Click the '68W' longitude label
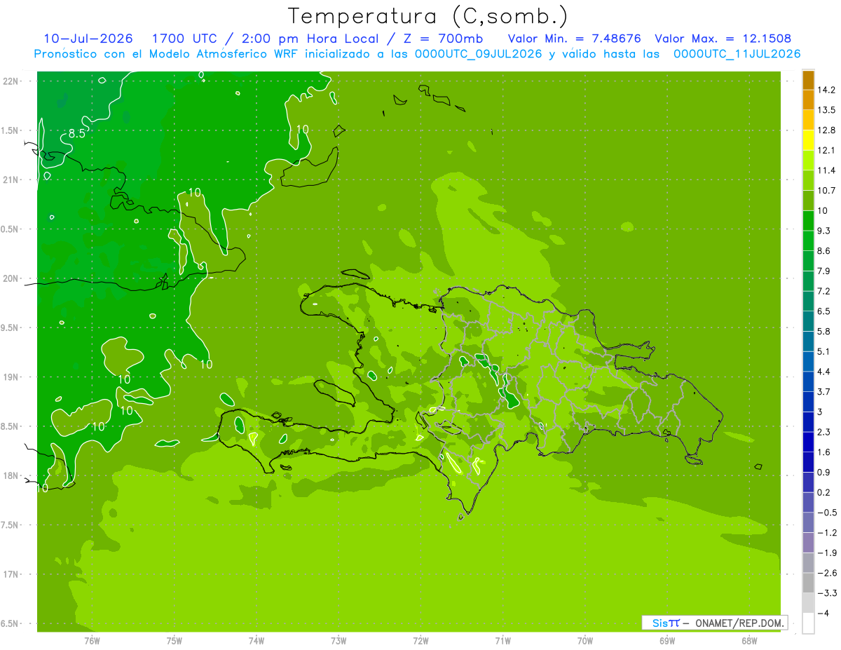Image resolution: width=841 pixels, height=650 pixels. (749, 641)
